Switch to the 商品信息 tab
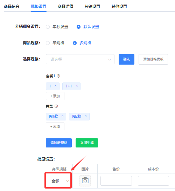Image resolution: width=175 pixels, height=191 pixels. (x=12, y=6)
